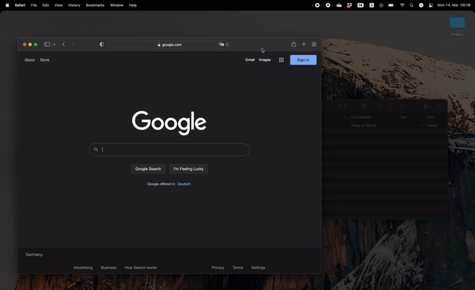Go back in Safari
The height and width of the screenshot is (290, 475).
click(x=64, y=45)
